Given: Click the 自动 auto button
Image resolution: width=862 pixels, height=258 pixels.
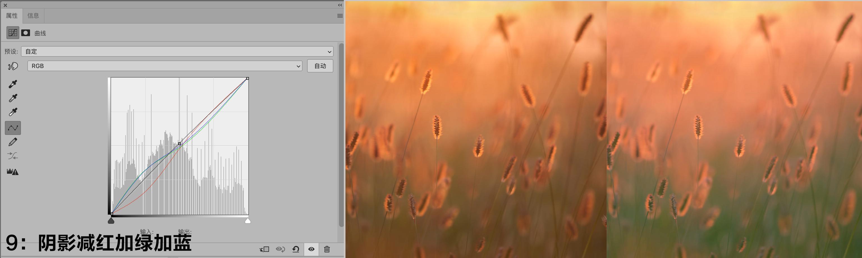Looking at the screenshot, I should [320, 66].
